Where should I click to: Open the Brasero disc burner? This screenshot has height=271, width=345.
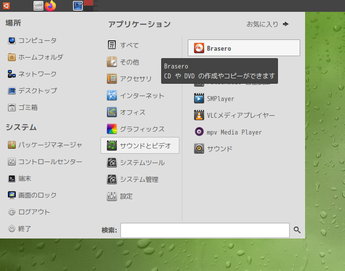click(x=244, y=48)
